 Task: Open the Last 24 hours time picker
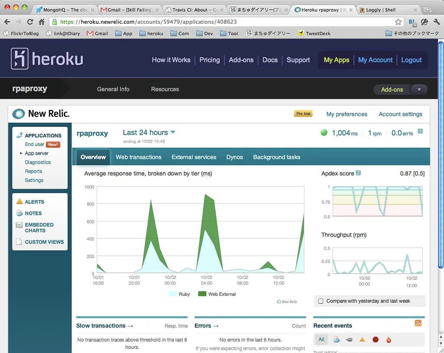(149, 133)
